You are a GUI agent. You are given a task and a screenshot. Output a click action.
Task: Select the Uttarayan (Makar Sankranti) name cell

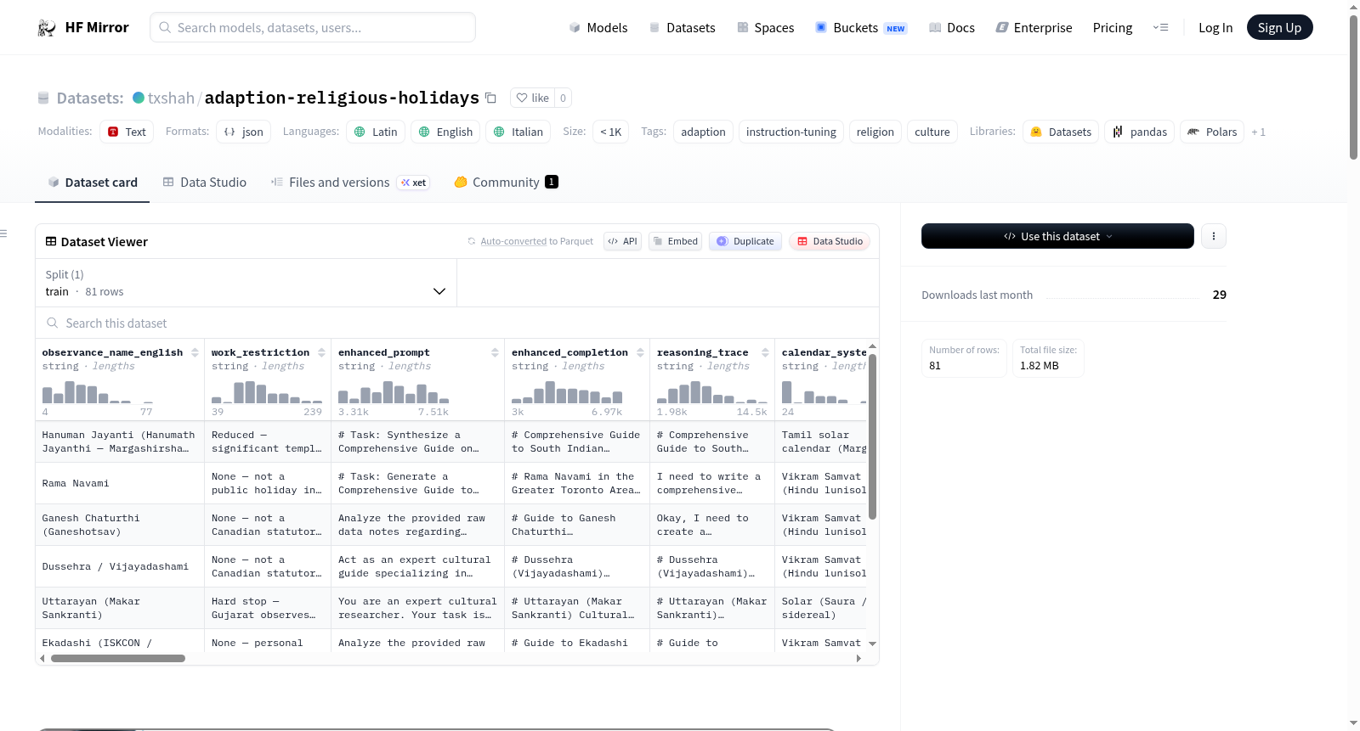click(120, 608)
